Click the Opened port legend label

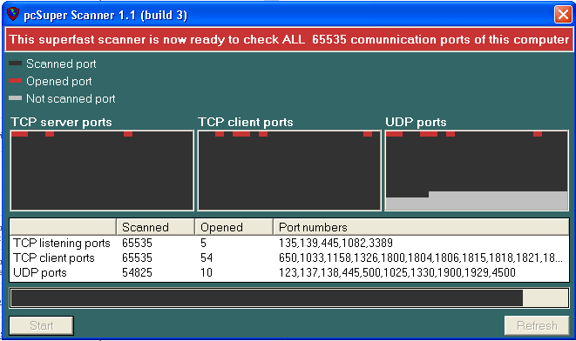(59, 82)
